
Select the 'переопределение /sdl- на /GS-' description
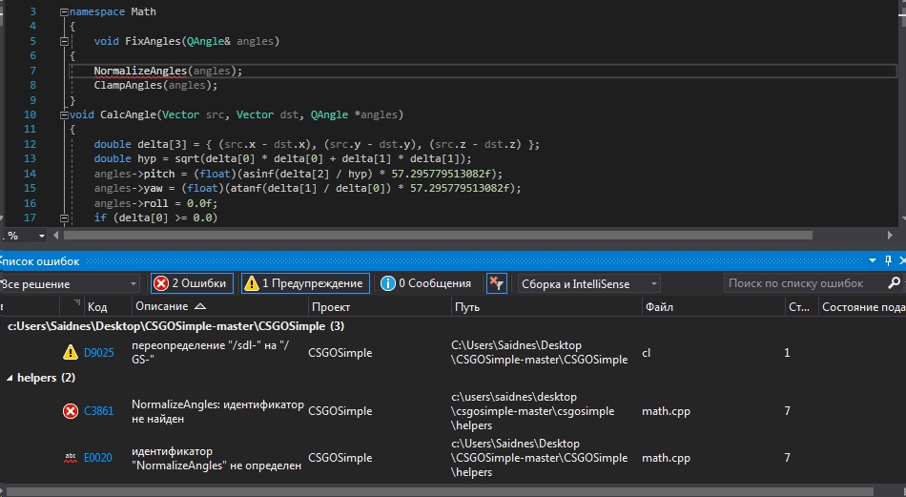point(211,353)
